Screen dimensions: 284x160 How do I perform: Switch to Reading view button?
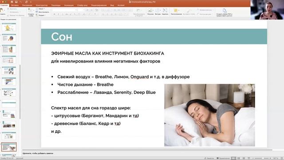coord(244,158)
